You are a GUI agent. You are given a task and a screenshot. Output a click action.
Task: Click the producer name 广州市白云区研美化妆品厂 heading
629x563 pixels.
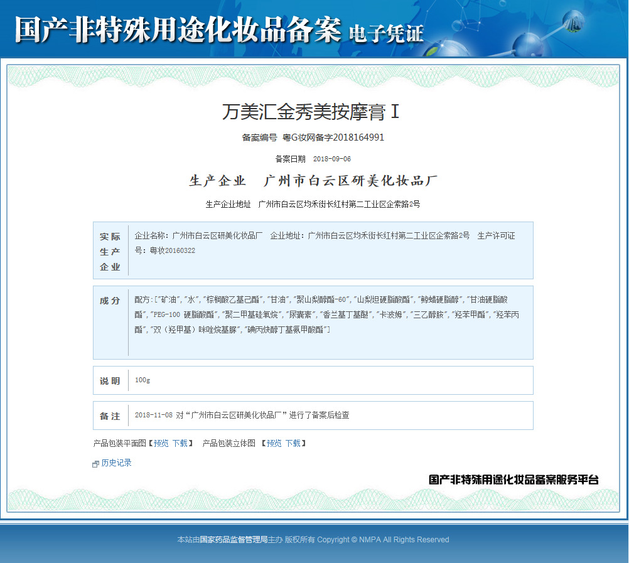351,181
